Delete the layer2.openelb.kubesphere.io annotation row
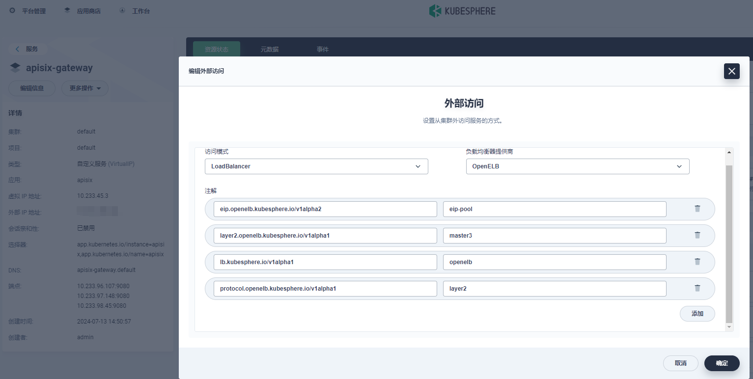Screen dimensions: 753x379 pyautogui.click(x=697, y=235)
